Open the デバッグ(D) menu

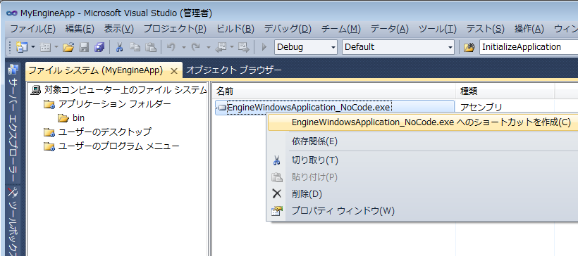click(288, 29)
